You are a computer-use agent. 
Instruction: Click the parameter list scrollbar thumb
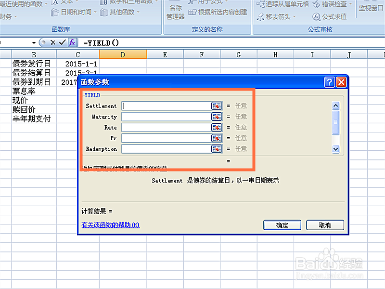pyautogui.click(x=335, y=122)
